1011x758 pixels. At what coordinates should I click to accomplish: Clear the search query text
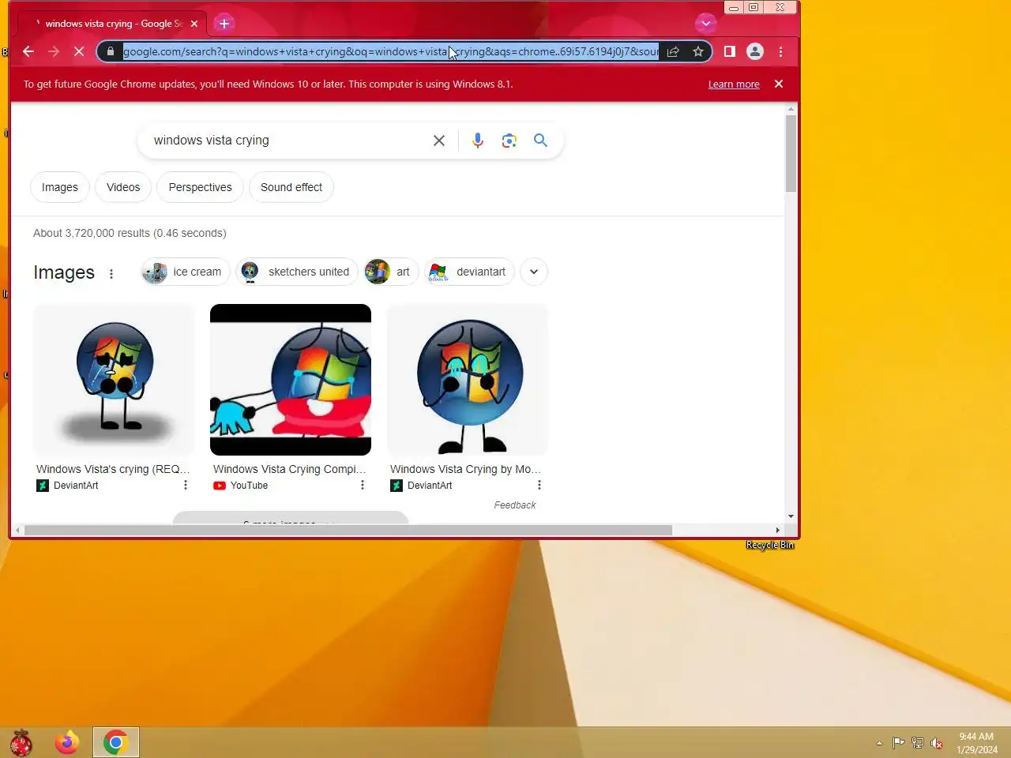point(439,141)
